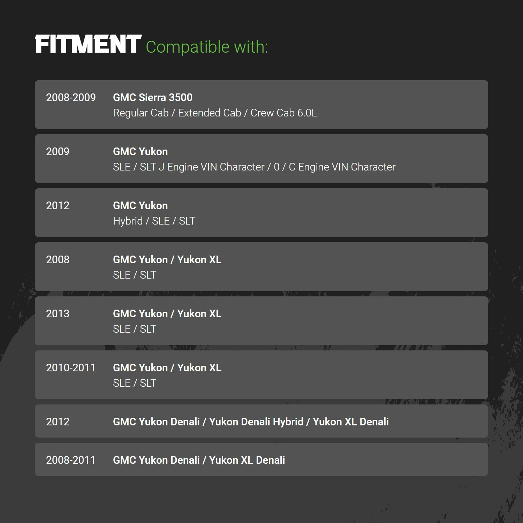Select the 2008 GMC Yukon / Yukon XL row
The image size is (523, 523).
pos(261,267)
